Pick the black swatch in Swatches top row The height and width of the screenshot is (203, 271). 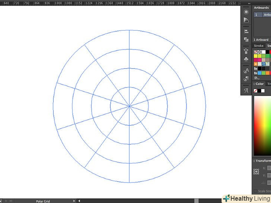point(268,52)
